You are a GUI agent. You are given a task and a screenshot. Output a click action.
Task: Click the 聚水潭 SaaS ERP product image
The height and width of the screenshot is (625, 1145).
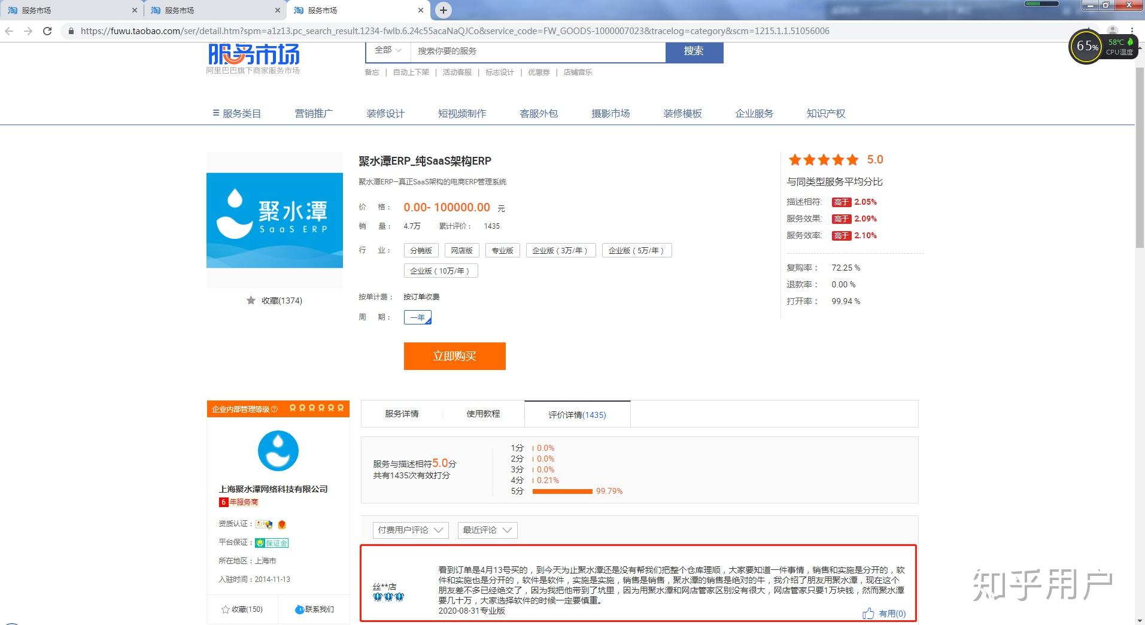(x=275, y=220)
